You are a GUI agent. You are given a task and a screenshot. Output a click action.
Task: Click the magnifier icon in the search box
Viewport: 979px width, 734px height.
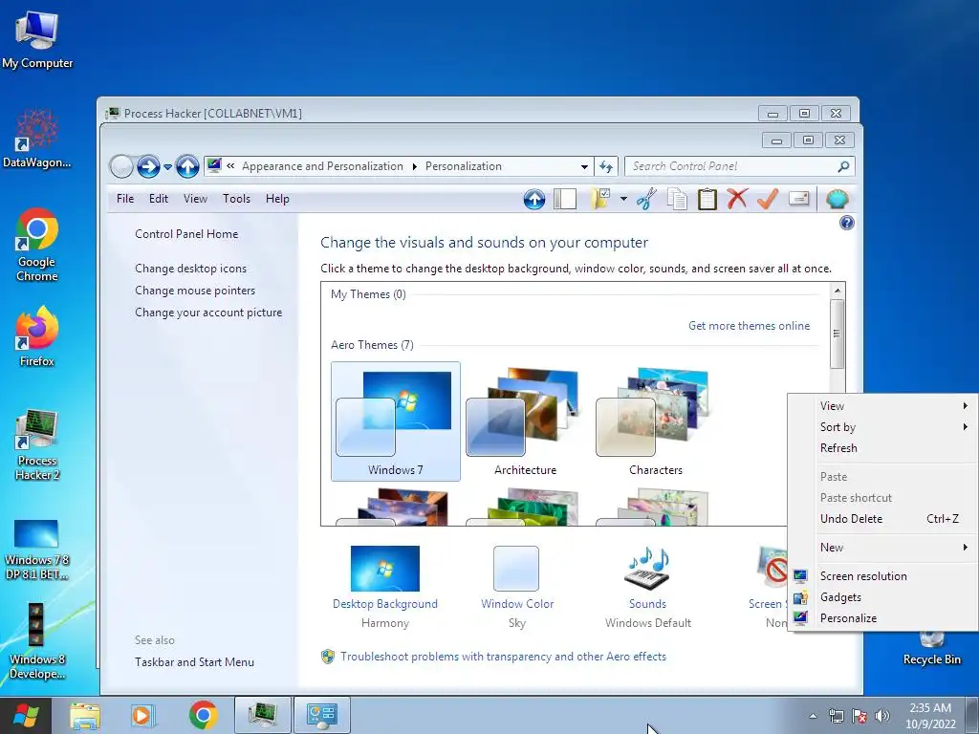[843, 166]
